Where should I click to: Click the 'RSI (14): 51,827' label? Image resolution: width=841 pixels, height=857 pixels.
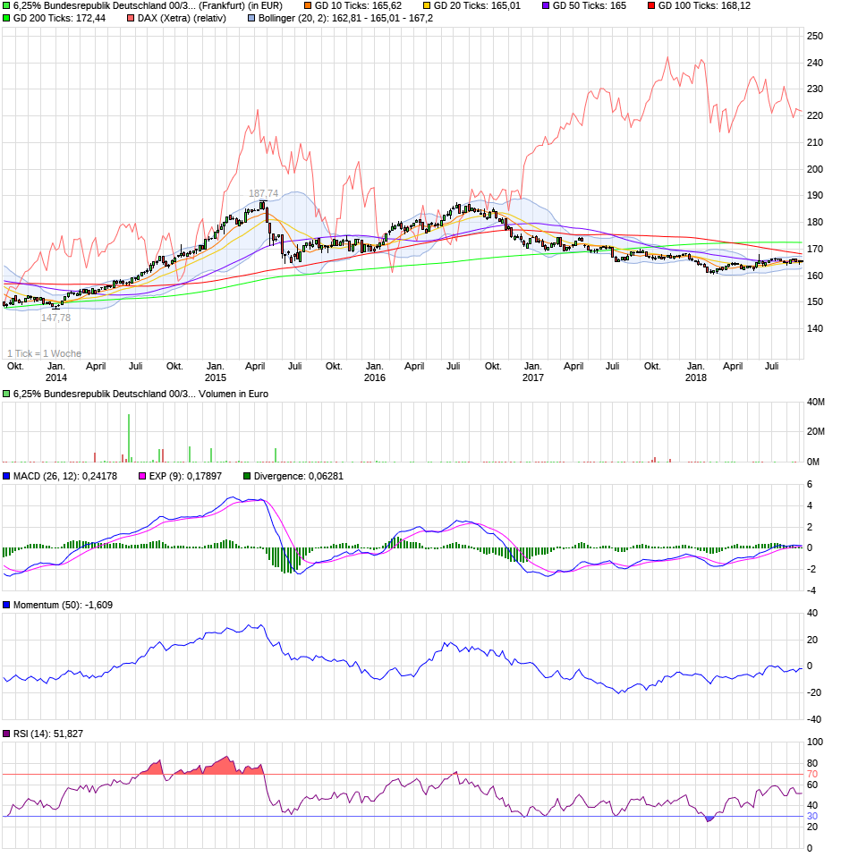48,734
